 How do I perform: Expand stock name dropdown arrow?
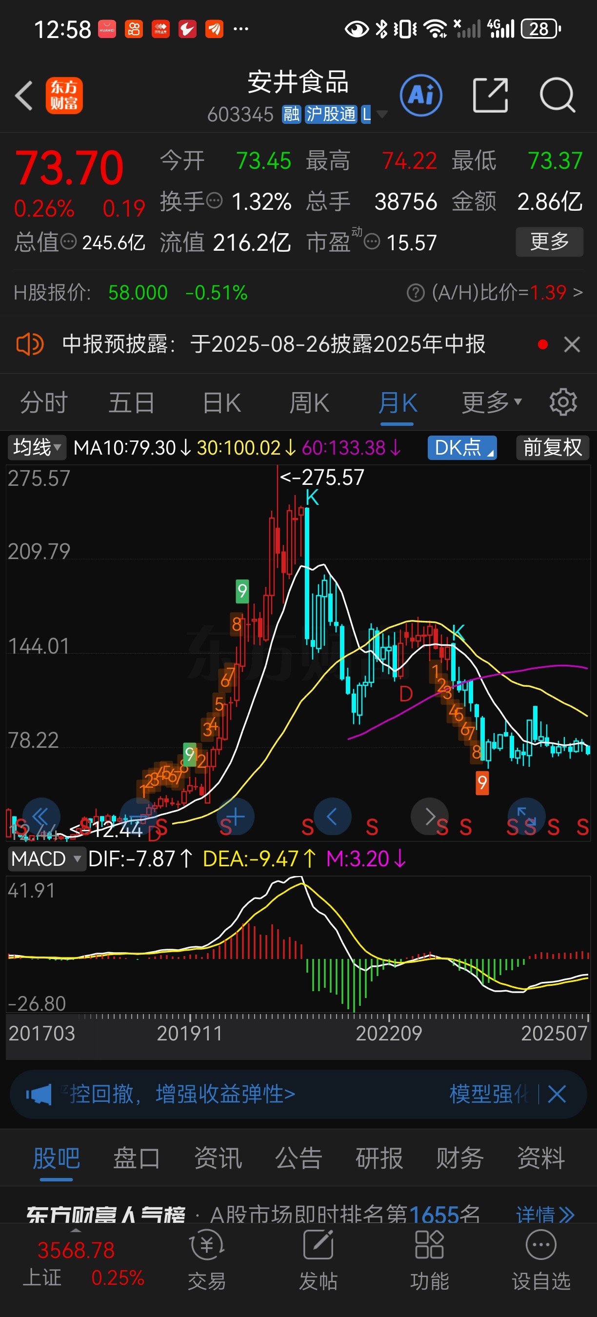[382, 114]
